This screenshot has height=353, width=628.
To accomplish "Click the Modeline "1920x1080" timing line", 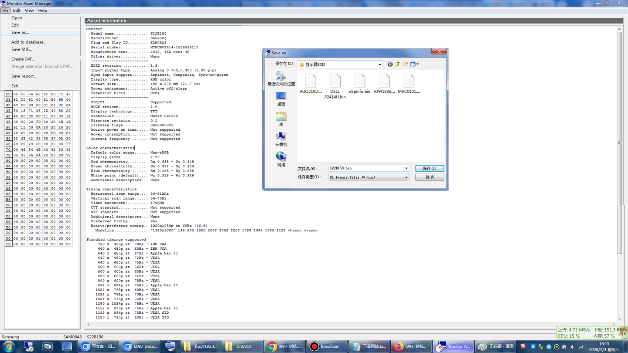I will coord(206,231).
